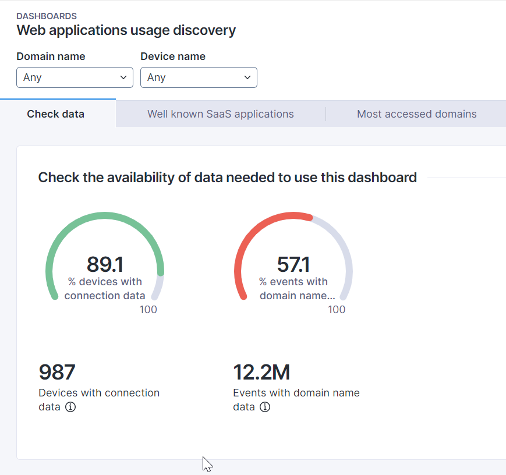The image size is (506, 475).
Task: Click the 'Check the availability of data' heading
Action: [228, 178]
